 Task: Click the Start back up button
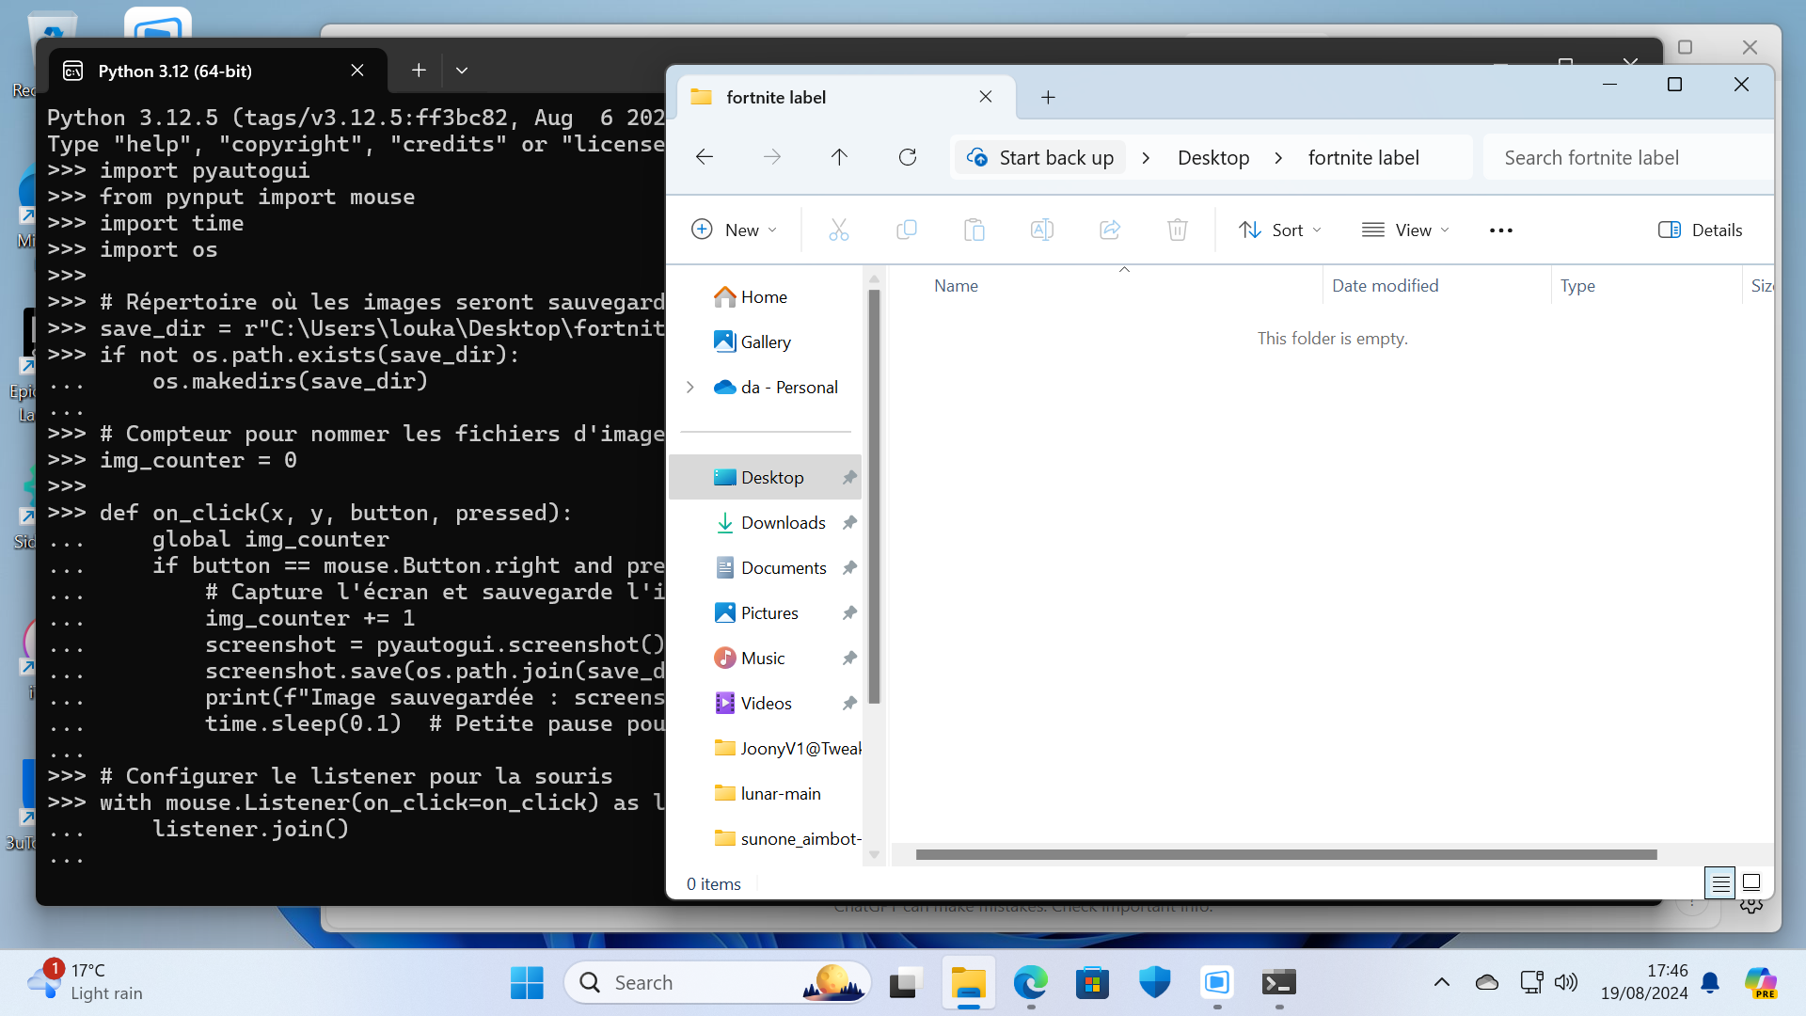pyautogui.click(x=1040, y=157)
